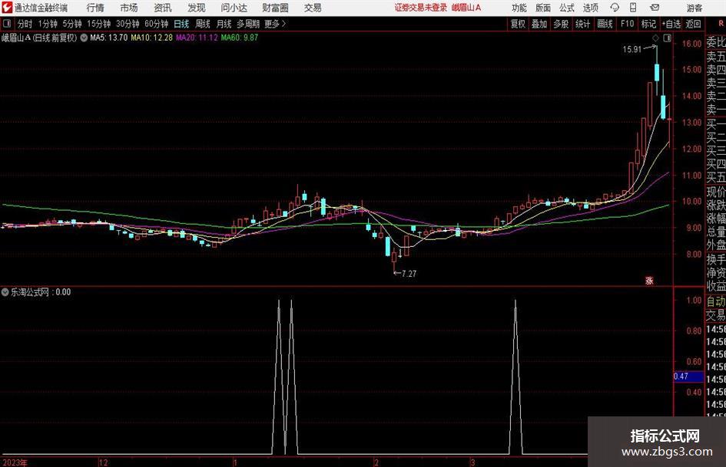The image size is (726, 467).
Task: Click 复权 toolbar button
Action: tap(518, 24)
